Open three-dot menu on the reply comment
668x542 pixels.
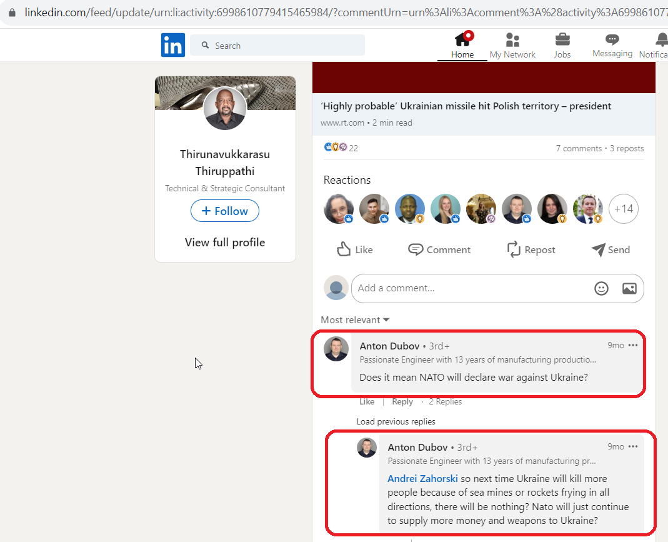pos(633,446)
